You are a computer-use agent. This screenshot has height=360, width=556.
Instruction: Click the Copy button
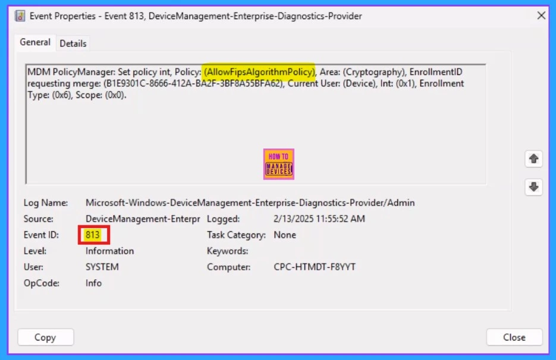click(46, 337)
